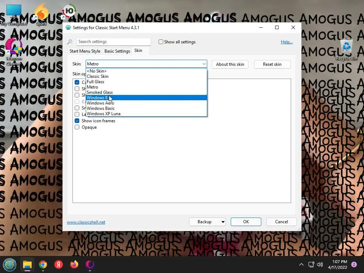This screenshot has width=364, height=273.
Task: Open the notification center badge
Action: coord(354,264)
